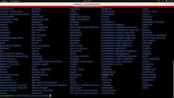Click mongodb-replicaset entry
The width and height of the screenshot is (174, 98).
[81, 62]
